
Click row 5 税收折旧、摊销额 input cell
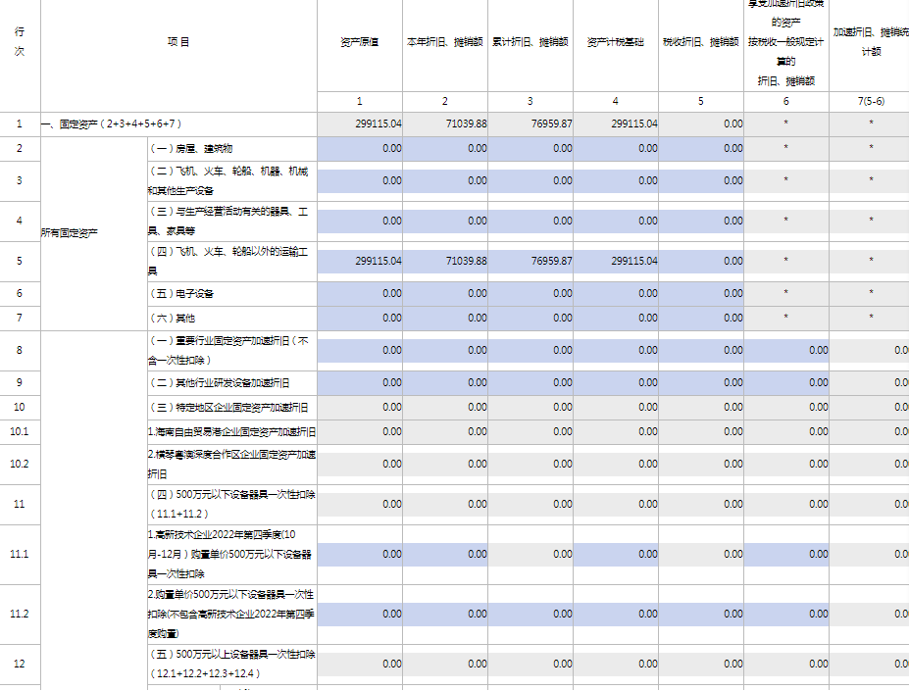point(701,261)
